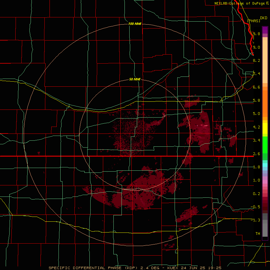Click the 9.8 scale value
Image resolution: width=270 pixels, height=270 pixels.
(256, 34)
